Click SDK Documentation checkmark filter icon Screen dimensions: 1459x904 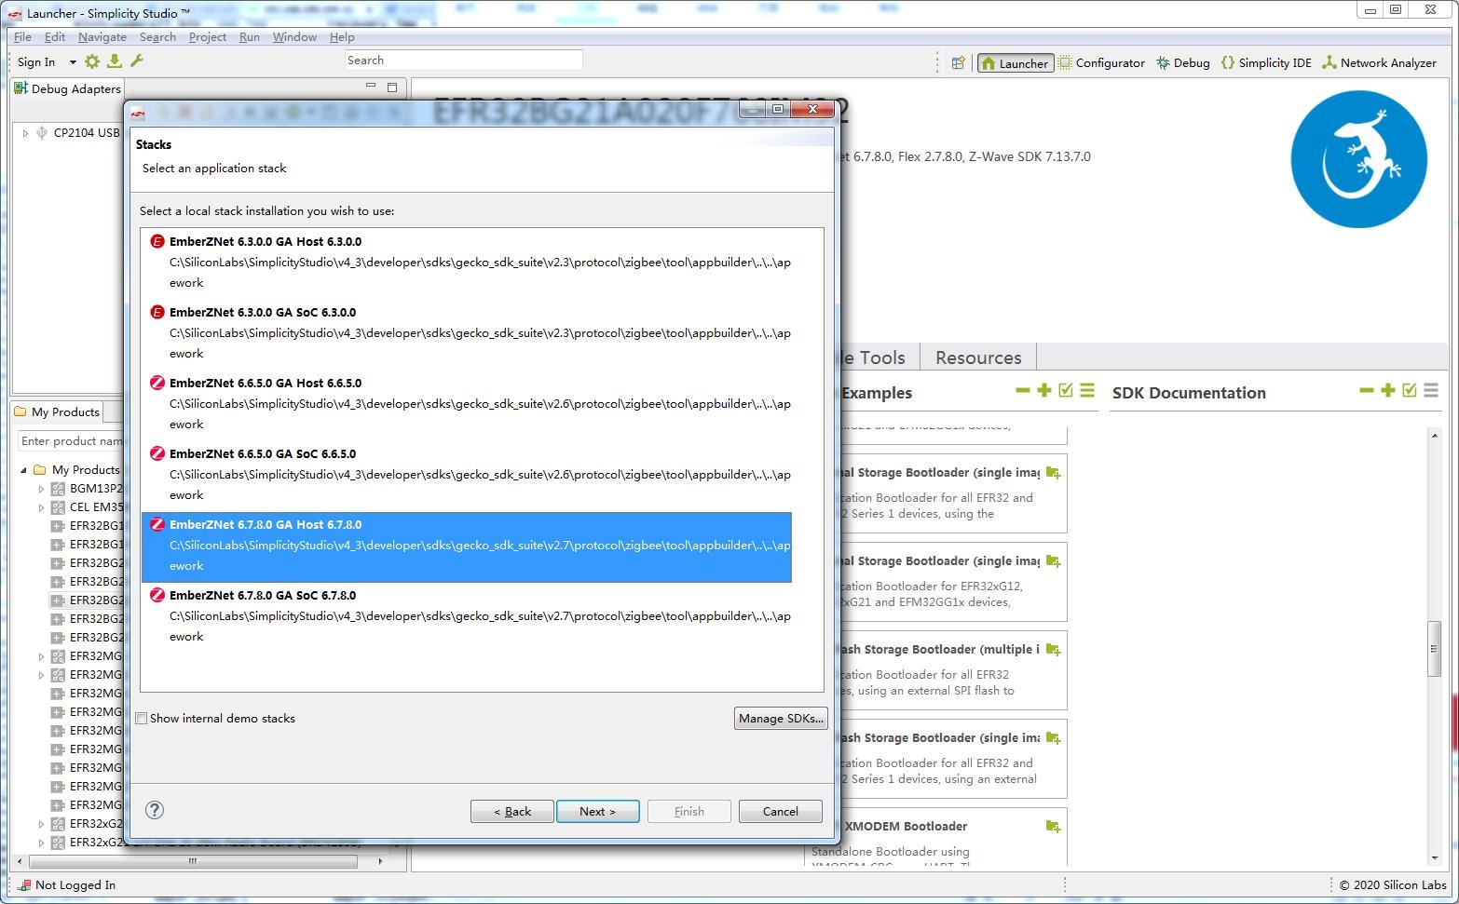pyautogui.click(x=1410, y=391)
